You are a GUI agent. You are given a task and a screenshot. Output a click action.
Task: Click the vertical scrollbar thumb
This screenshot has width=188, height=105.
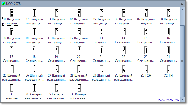click(182, 61)
